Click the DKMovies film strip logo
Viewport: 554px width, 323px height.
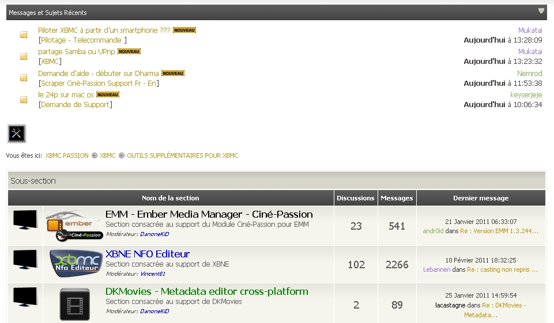coord(74,304)
